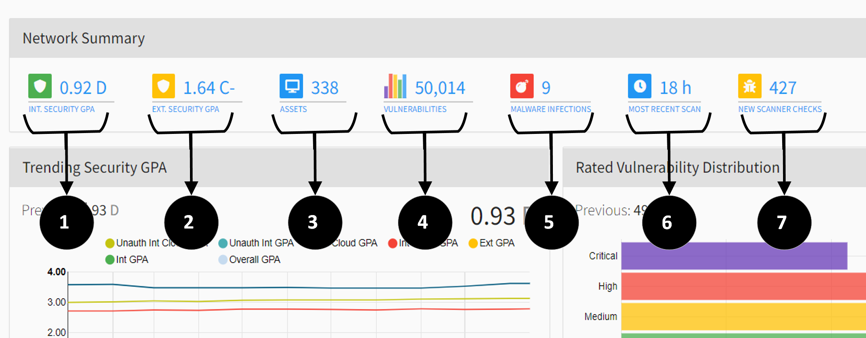Click the red Malware Infections bomb icon
The height and width of the screenshot is (338, 866).
coord(522,86)
